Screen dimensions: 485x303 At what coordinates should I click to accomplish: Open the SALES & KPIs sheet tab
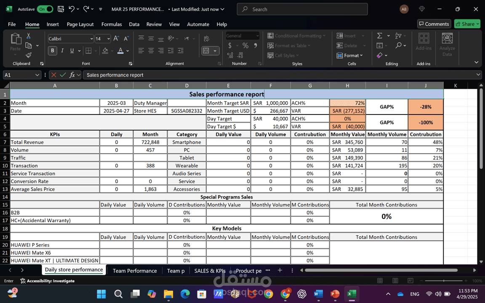(x=210, y=271)
